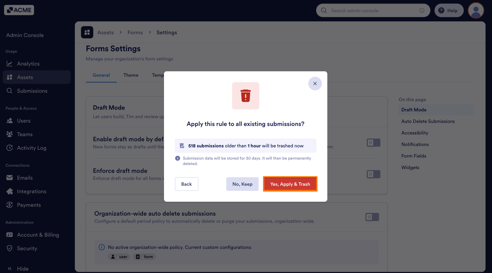Focus the Search admin console field
The height and width of the screenshot is (273, 492).
(x=373, y=11)
